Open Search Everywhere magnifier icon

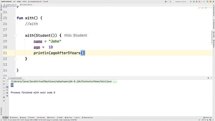click(x=207, y=1)
